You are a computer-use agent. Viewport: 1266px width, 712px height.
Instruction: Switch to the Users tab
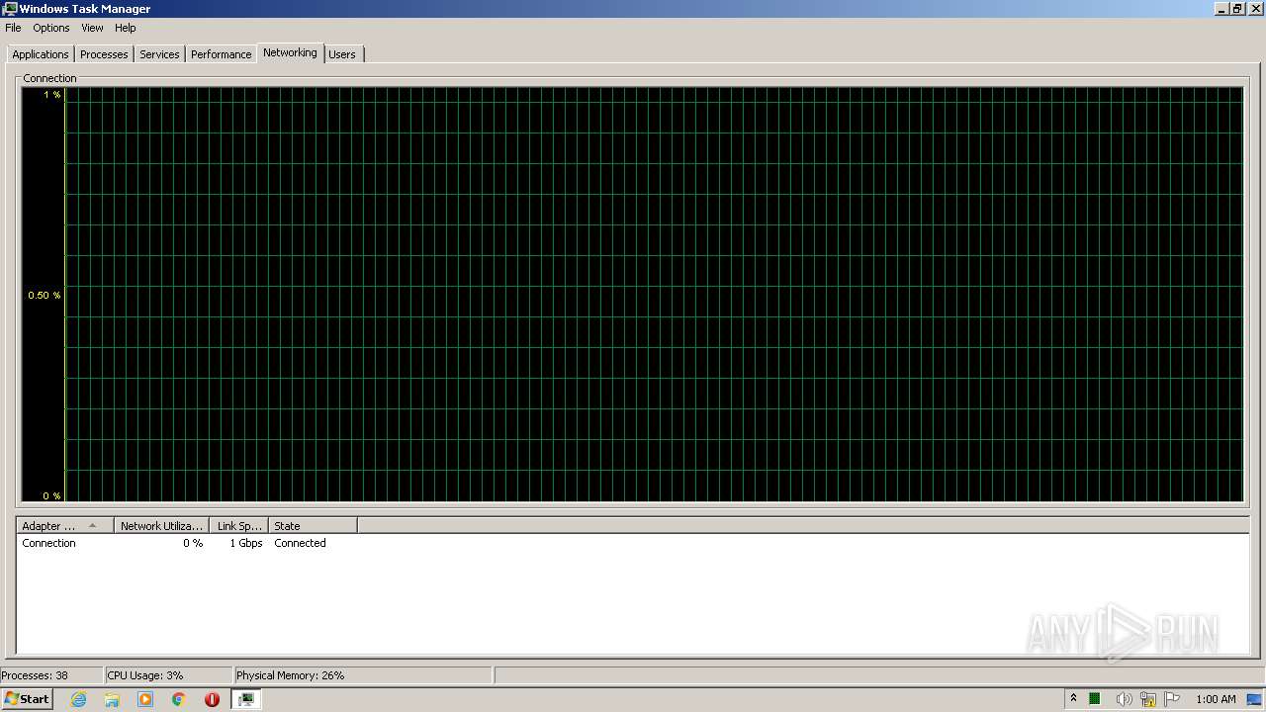(x=342, y=54)
